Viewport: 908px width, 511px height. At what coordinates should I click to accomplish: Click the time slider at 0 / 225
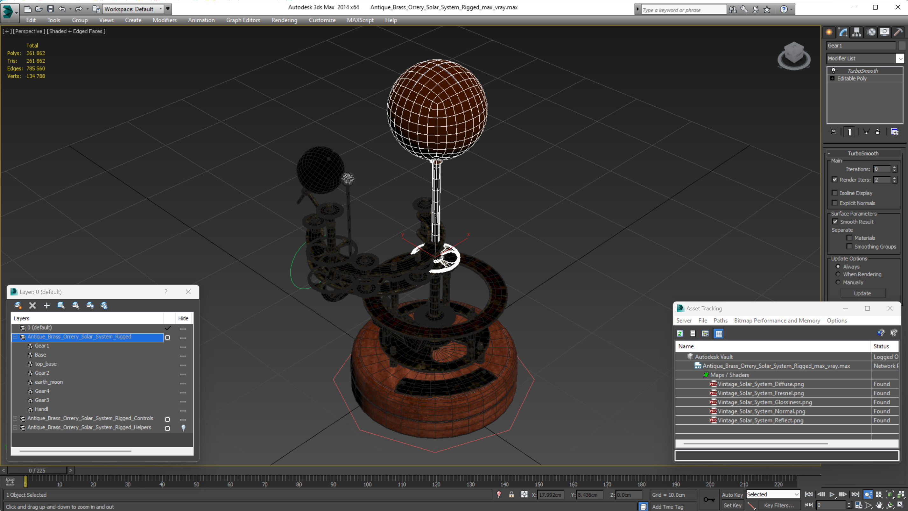37,471
